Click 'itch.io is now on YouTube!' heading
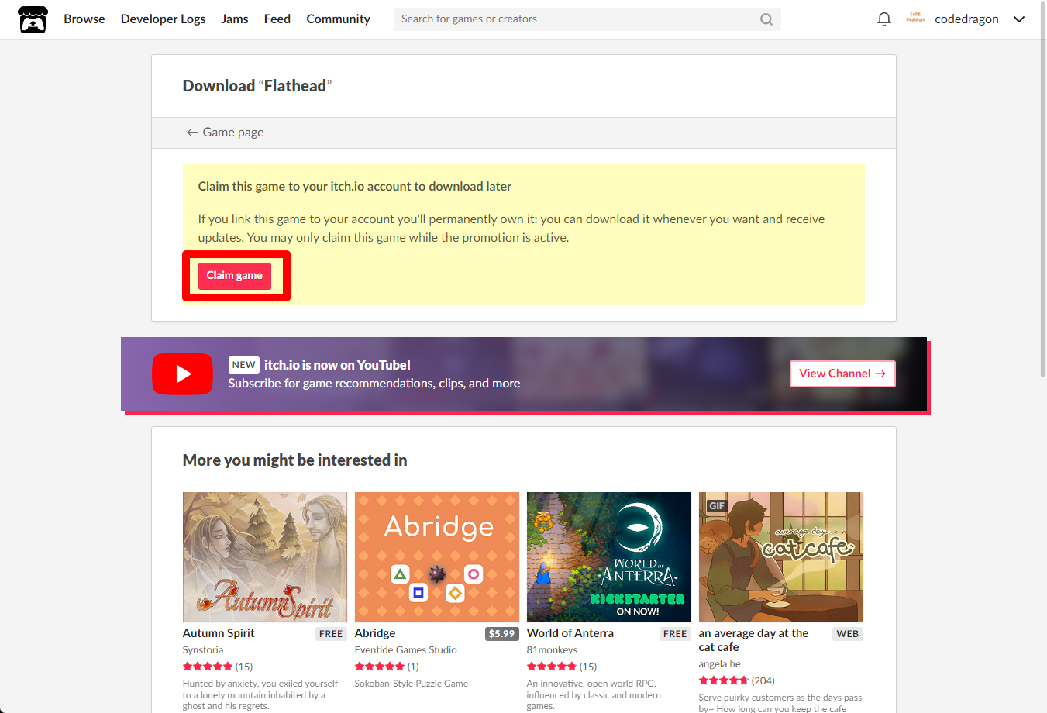 coord(337,365)
